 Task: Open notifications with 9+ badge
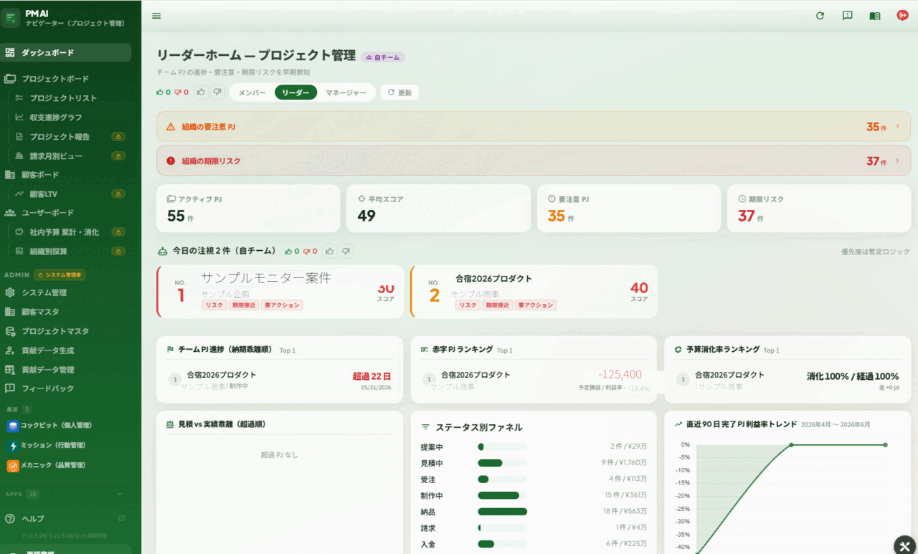click(x=902, y=15)
